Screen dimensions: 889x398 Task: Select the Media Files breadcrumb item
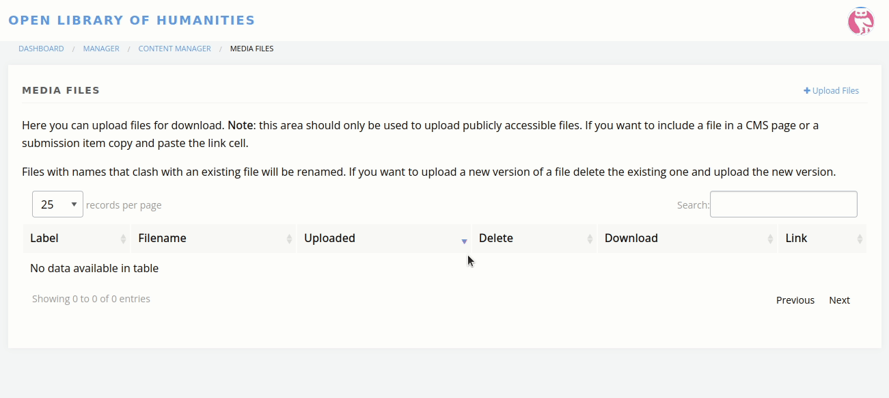(x=251, y=49)
